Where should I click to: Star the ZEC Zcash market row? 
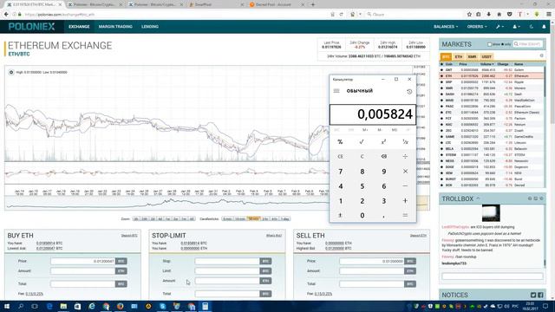click(441, 131)
